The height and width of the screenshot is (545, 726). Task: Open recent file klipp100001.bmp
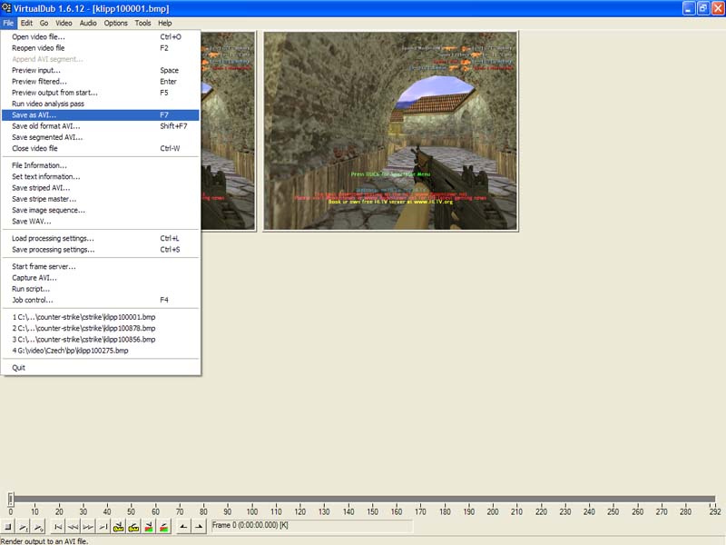(101, 317)
